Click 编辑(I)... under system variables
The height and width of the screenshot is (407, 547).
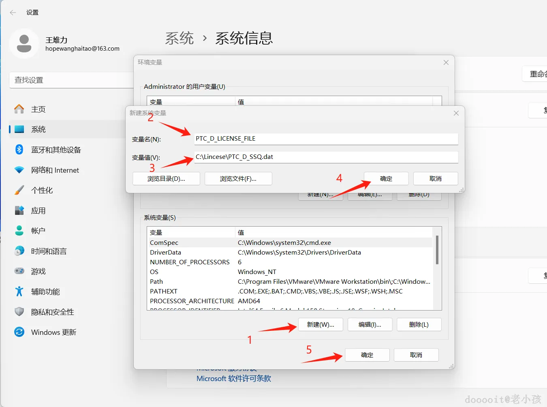pos(370,325)
